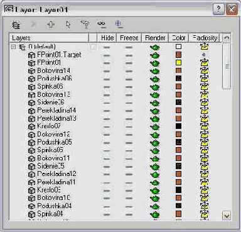This screenshot has height=232, width=241.
Task: Click the Layers column header
Action: [x=49, y=38]
